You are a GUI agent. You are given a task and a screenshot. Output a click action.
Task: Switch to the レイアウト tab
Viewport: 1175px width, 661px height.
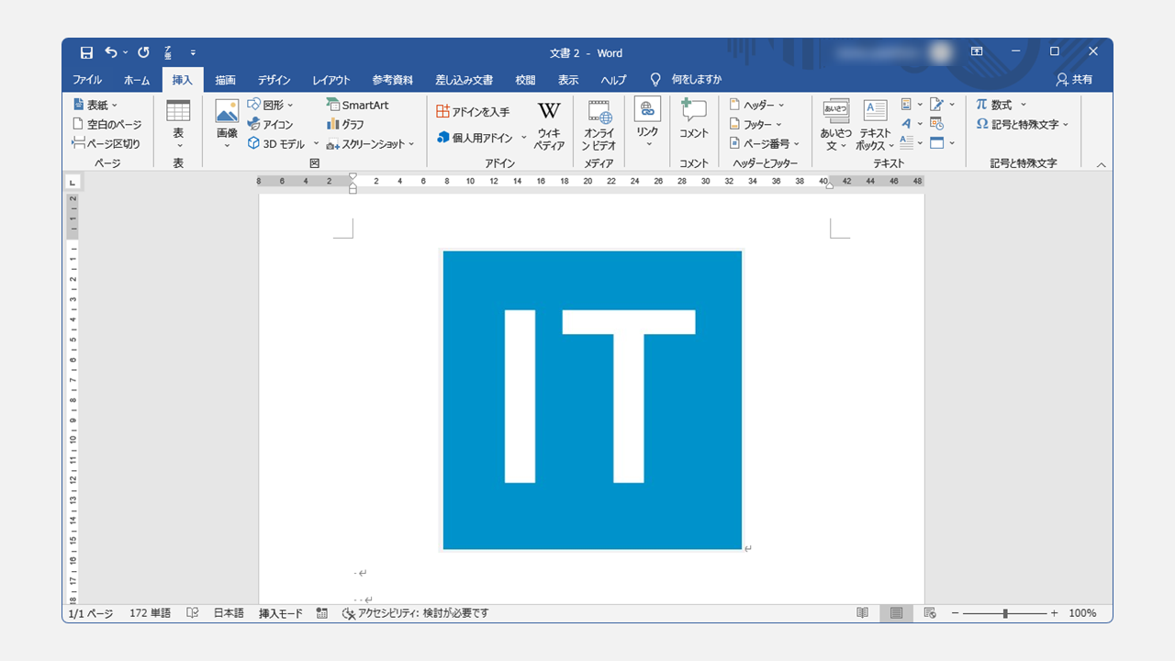coord(331,80)
